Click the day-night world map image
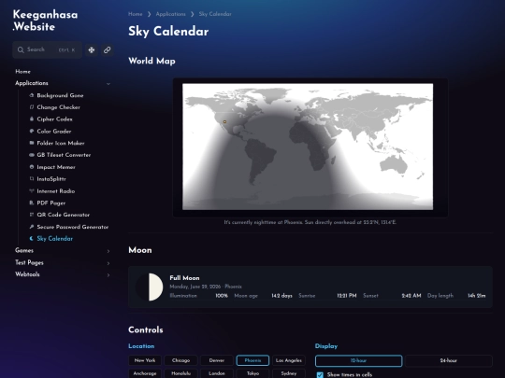 click(x=308, y=147)
